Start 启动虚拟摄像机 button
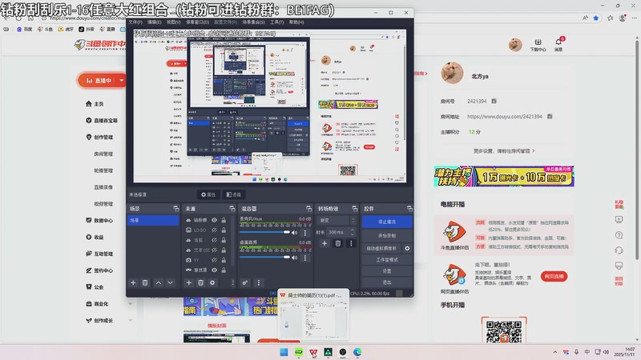Viewport: 641px width, 360px height. (382, 248)
